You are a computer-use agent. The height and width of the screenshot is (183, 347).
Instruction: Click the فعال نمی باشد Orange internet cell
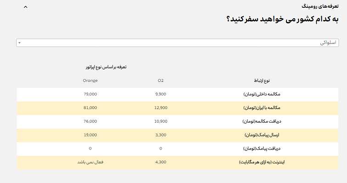click(90, 162)
